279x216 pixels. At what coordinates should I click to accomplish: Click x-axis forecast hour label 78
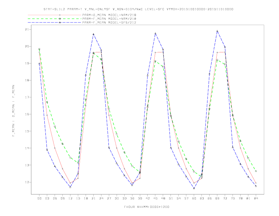pos(241,198)
